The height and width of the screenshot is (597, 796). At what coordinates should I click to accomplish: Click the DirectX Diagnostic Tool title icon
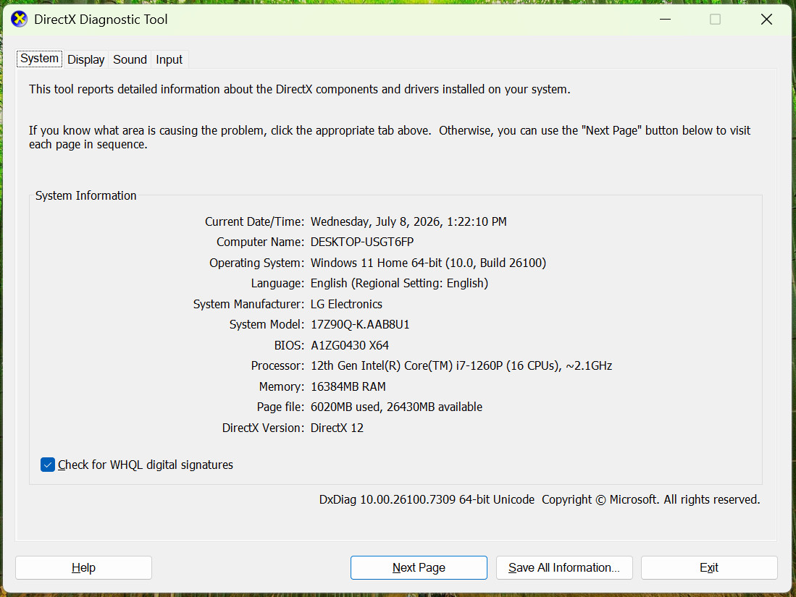[x=20, y=20]
